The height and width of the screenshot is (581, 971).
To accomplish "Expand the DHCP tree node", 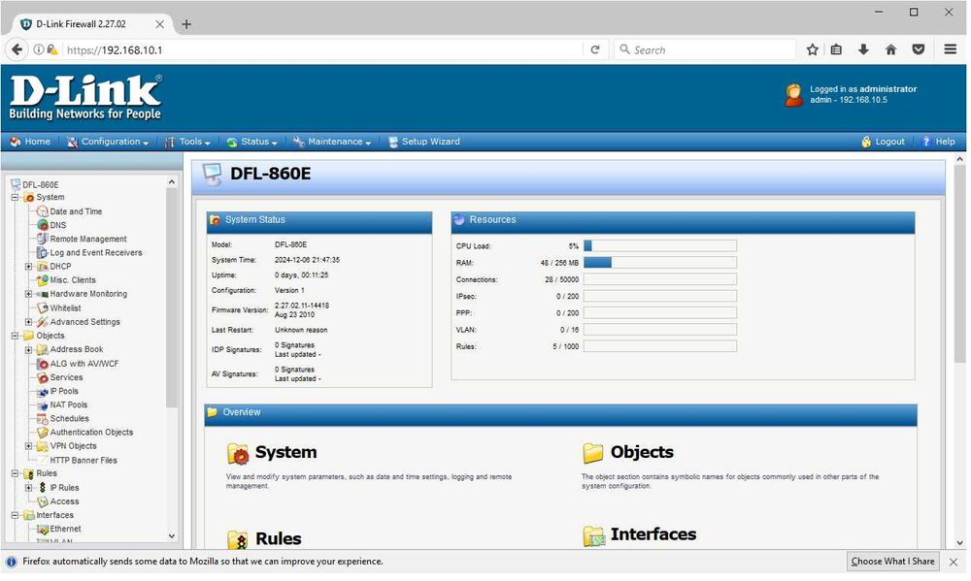I will 28,268.
